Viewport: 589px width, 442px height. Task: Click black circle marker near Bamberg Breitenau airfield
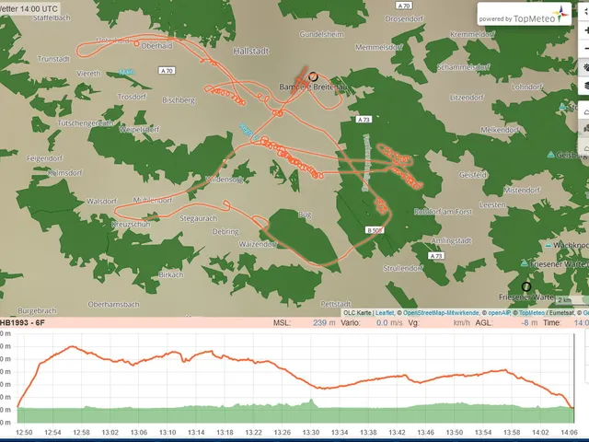pyautogui.click(x=313, y=77)
